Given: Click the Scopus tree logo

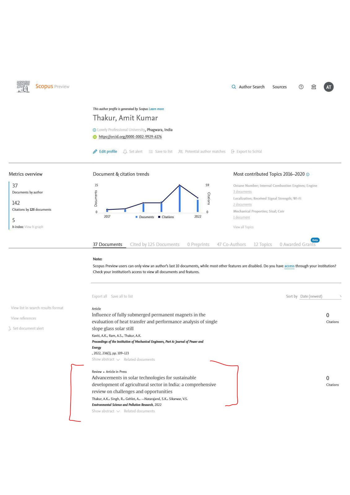Looking at the screenshot, I should (x=24, y=87).
